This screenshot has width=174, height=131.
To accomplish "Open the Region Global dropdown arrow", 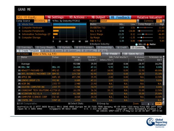I will coord(138,21).
